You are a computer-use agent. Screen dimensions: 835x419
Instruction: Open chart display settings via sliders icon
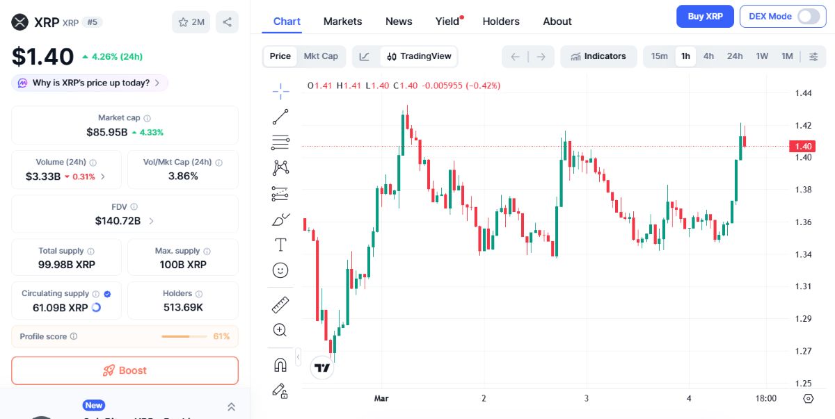813,56
